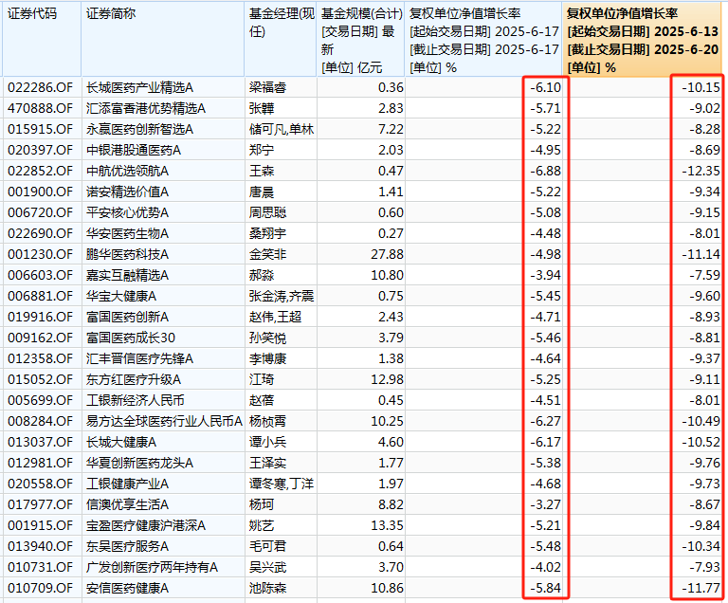Select manager cell 吴兴武
Image resolution: width=728 pixels, height=603 pixels.
coord(268,568)
